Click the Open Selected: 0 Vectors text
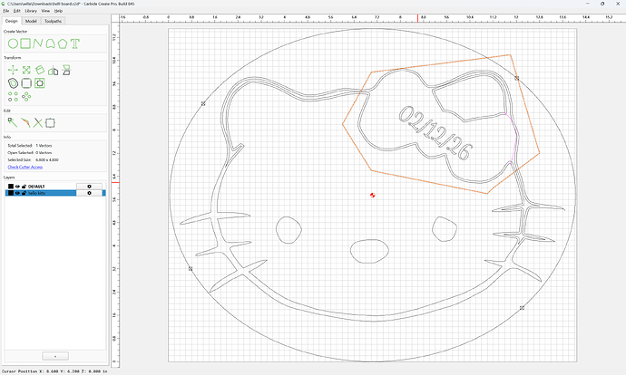 coord(30,153)
